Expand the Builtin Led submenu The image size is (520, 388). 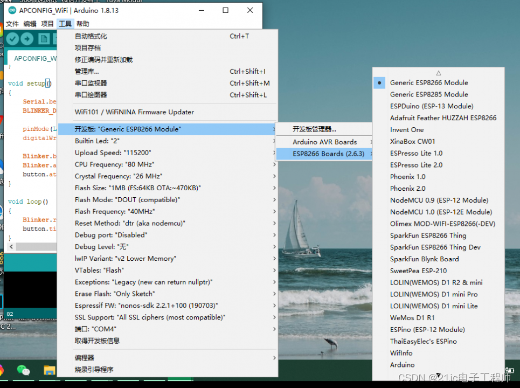168,141
